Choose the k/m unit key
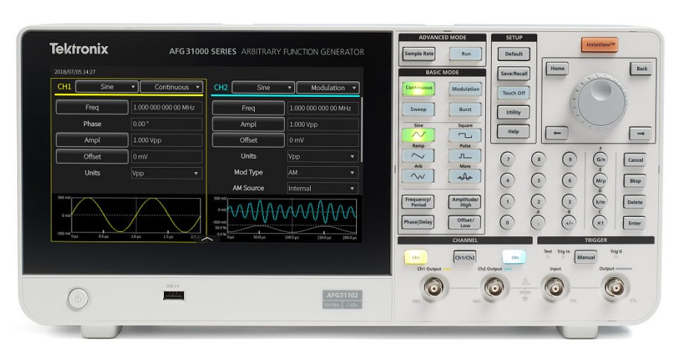This screenshot has height=363, width=693. pos(600,201)
